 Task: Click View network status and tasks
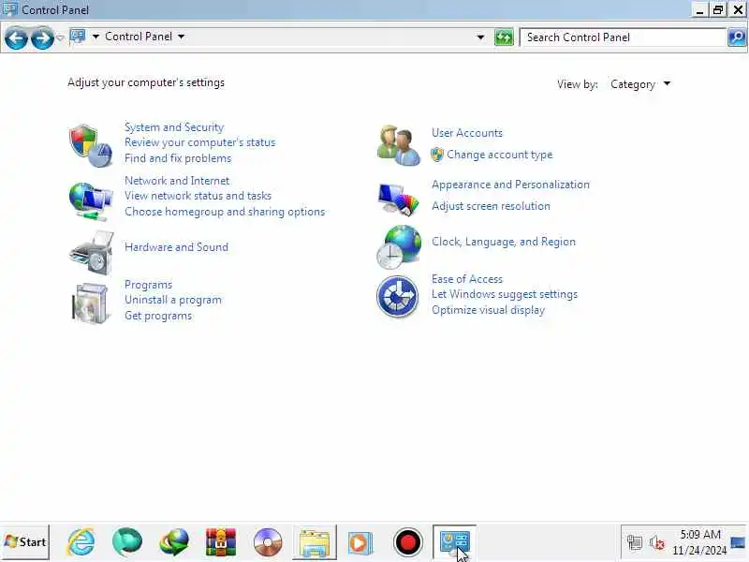click(x=198, y=196)
